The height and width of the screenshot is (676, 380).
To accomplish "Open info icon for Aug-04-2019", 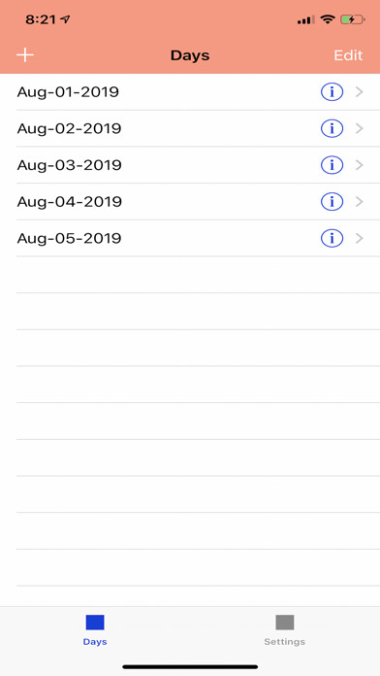I will (x=332, y=202).
